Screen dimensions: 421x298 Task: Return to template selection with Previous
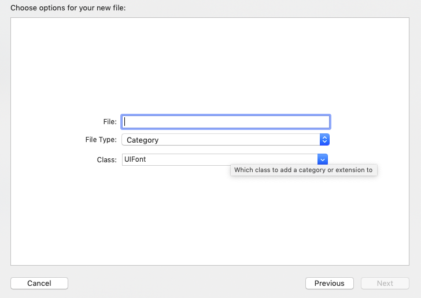click(x=329, y=283)
